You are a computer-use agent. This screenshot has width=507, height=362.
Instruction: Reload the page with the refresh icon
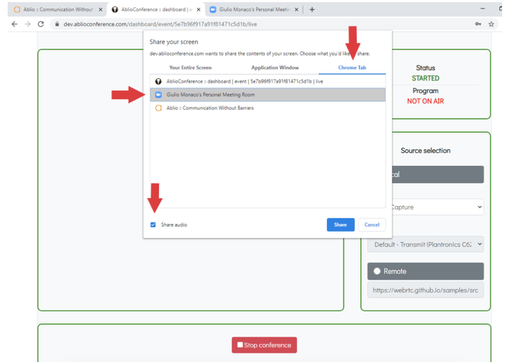tap(41, 24)
